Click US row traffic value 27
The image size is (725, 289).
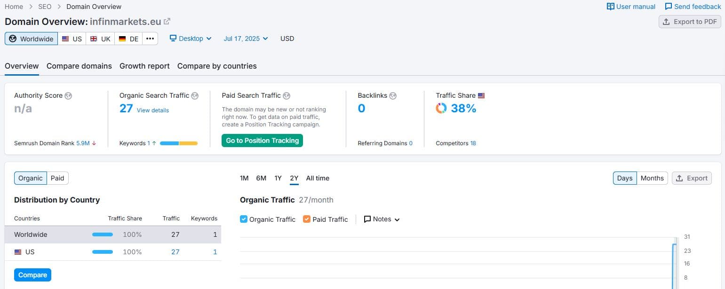175,252
